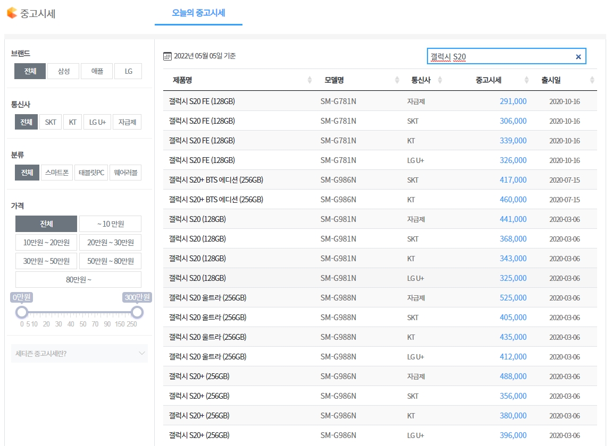
Task: Expand the 세티즌 중고시세란? dropdown
Action: [79, 354]
